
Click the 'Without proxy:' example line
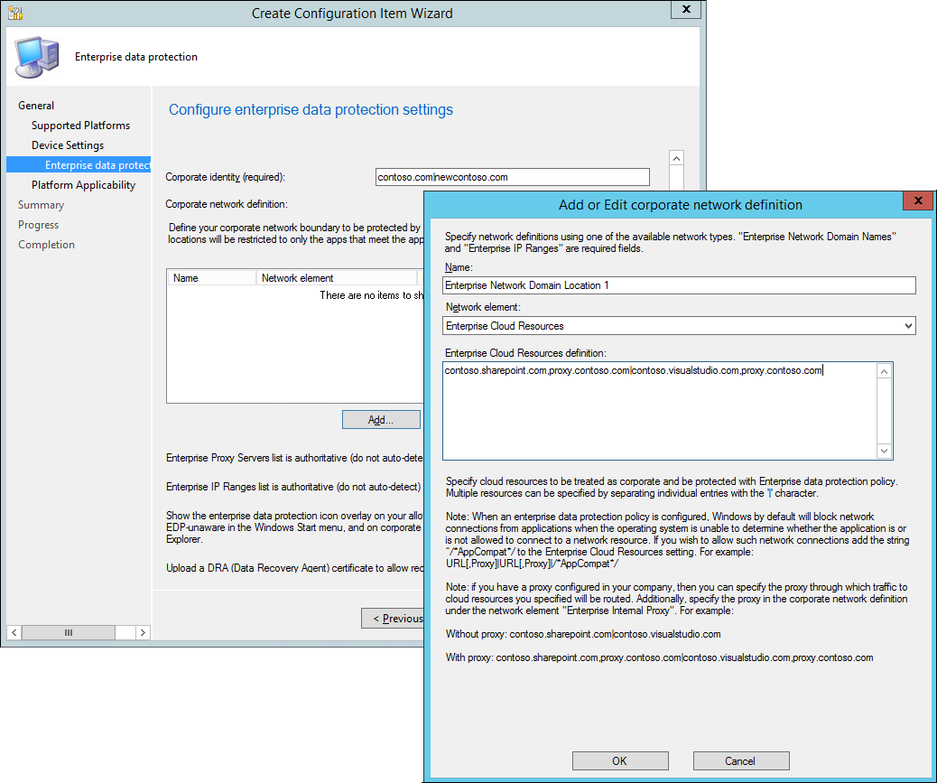coord(583,634)
